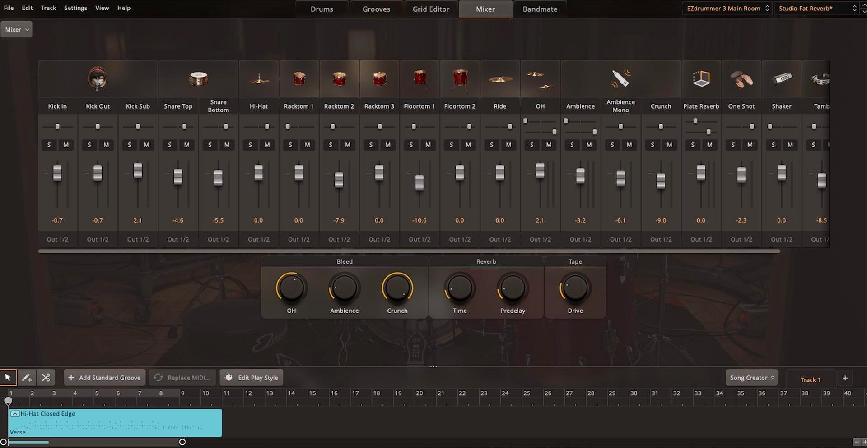Click the kick drum icon in the mixer

(98, 79)
